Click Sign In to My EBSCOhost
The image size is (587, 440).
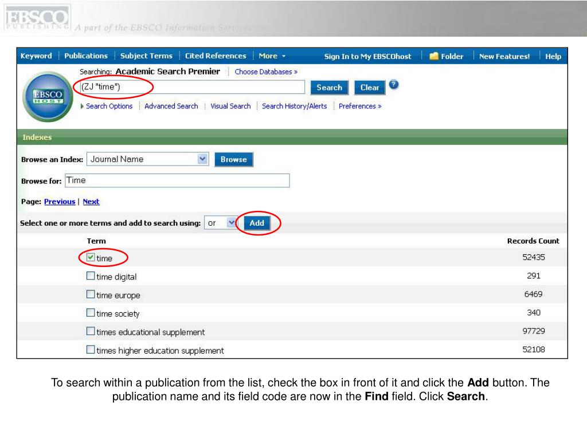pyautogui.click(x=367, y=56)
